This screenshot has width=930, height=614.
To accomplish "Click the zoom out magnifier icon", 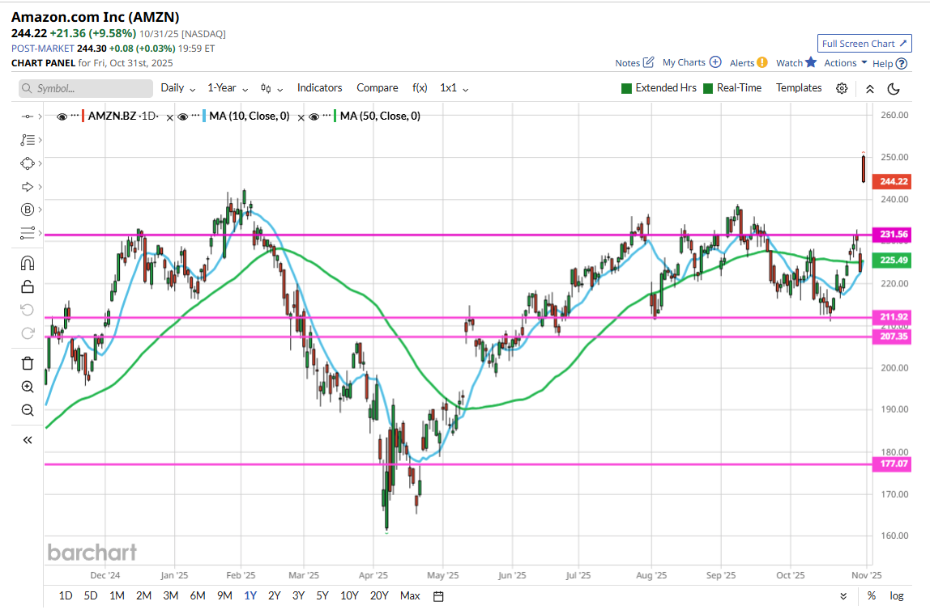I will [28, 410].
